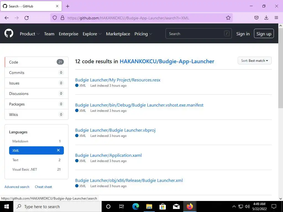This screenshot has width=283, height=212.
Task: Select the Discussions results category
Action: [36, 93]
